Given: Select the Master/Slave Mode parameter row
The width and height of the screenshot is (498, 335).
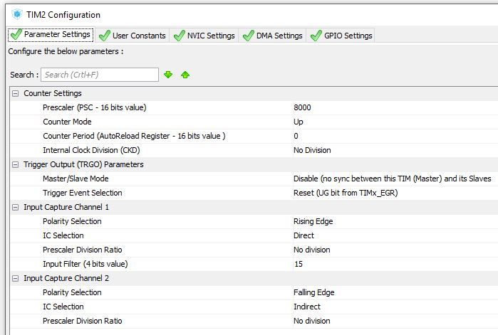Looking at the screenshot, I should coord(76,179).
